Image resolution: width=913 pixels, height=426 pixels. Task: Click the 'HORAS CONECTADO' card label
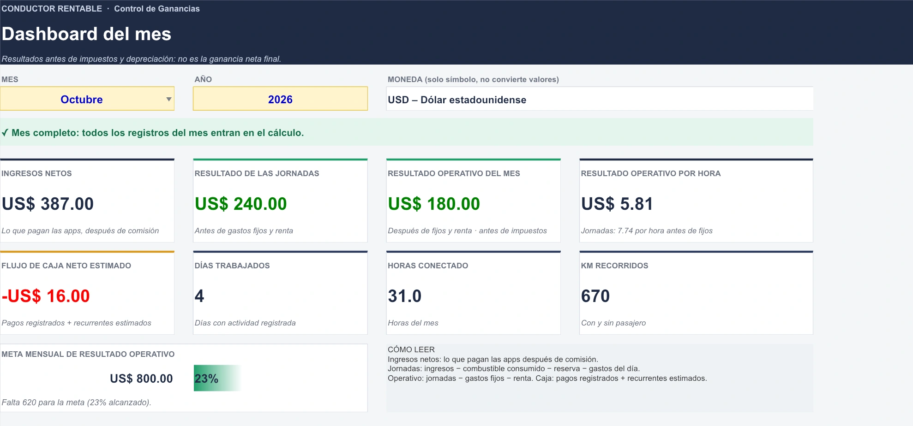pos(428,266)
